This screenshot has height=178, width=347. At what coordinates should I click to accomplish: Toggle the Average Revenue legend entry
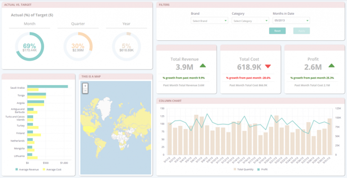(27, 169)
